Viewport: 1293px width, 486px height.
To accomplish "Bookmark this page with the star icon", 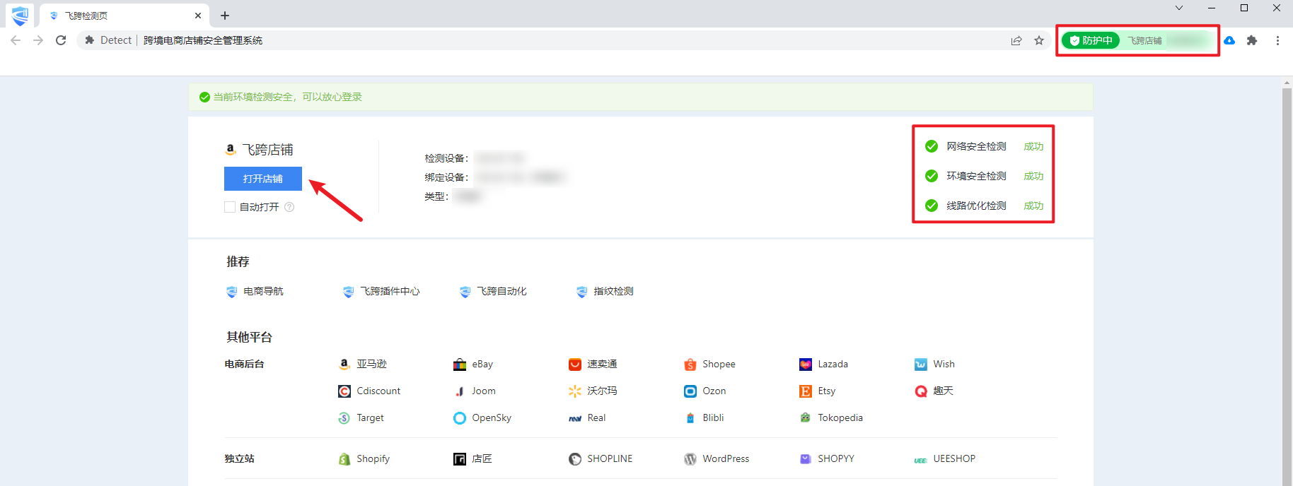I will coord(1039,40).
